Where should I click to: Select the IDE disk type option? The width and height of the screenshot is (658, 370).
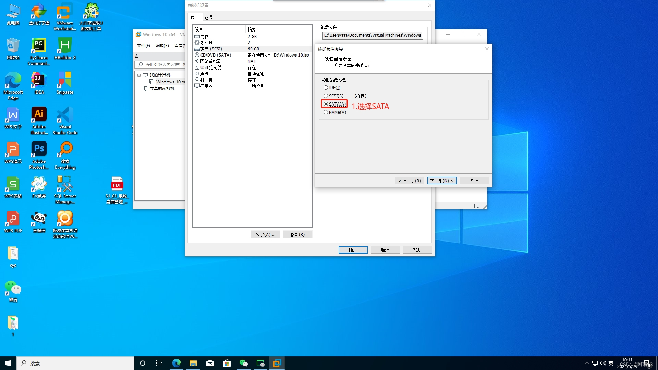coord(326,87)
